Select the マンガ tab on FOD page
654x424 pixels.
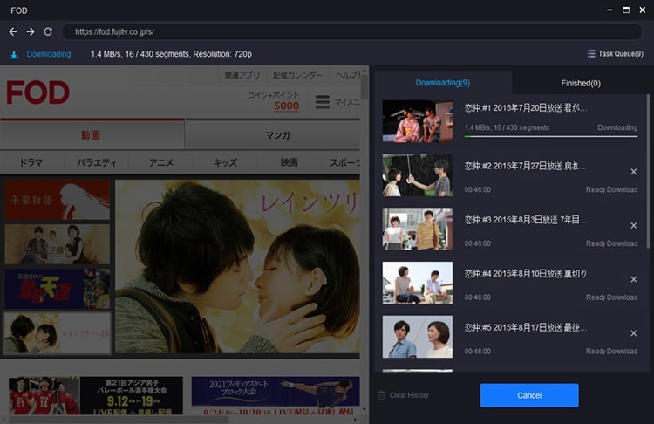[272, 135]
